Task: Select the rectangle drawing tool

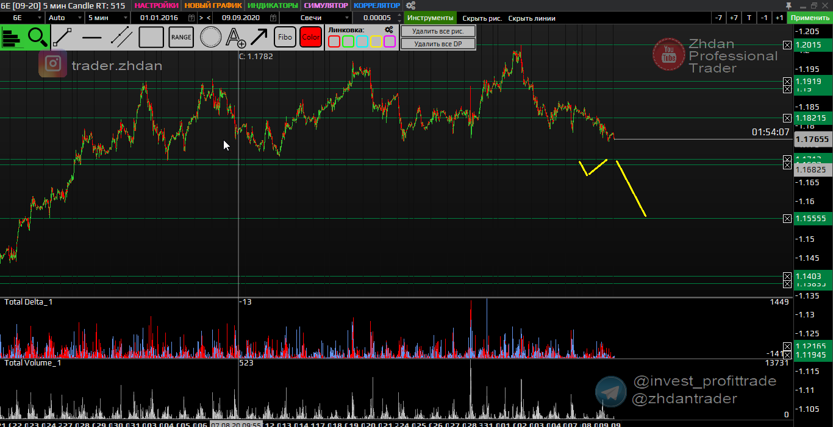Action: 151,38
